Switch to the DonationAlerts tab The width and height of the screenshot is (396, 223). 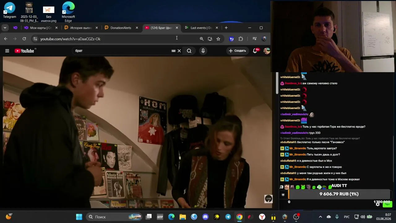coord(121,28)
